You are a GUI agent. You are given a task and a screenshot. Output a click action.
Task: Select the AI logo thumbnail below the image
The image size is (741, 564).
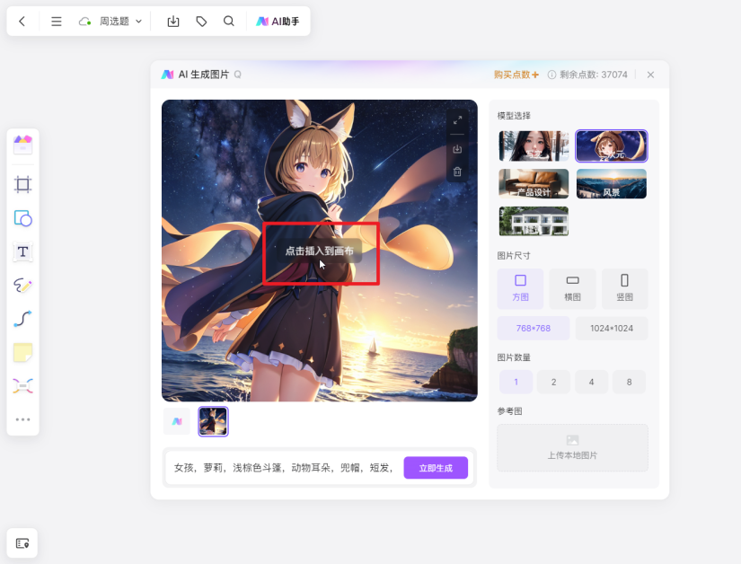point(177,421)
